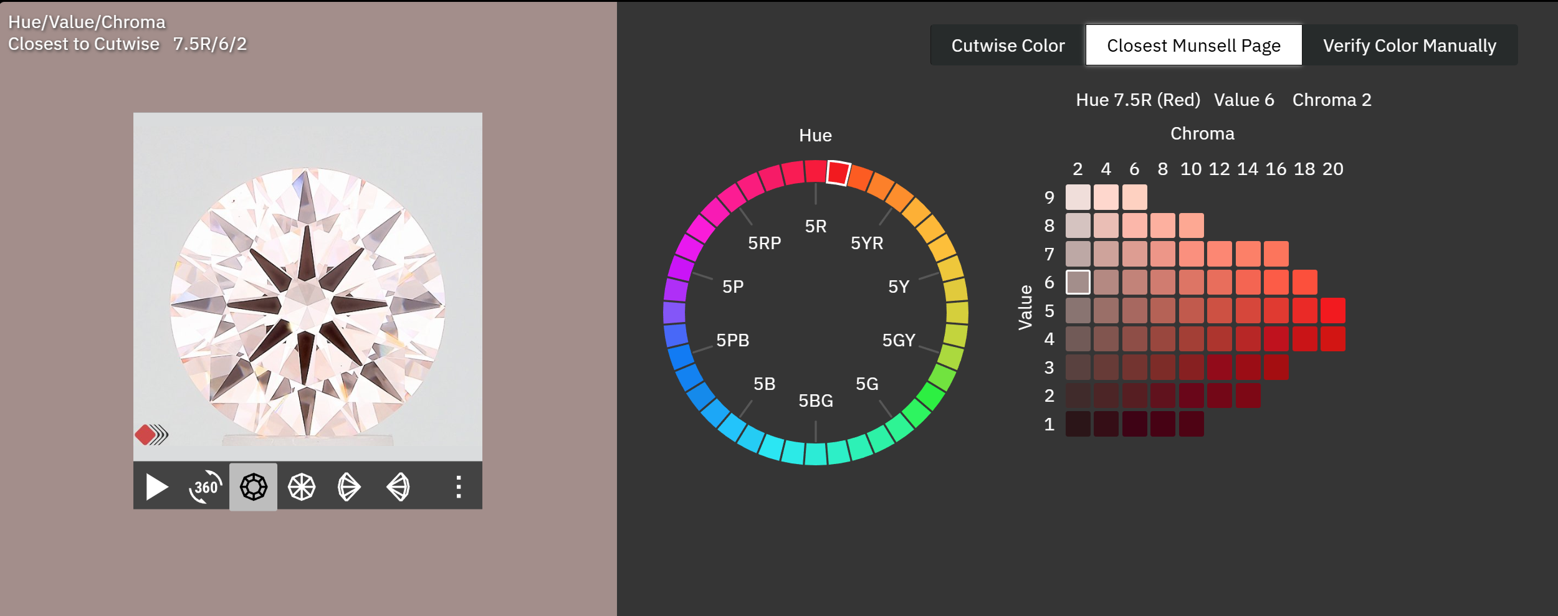
Task: Switch to the pavilion bottom view icon
Action: pos(302,487)
